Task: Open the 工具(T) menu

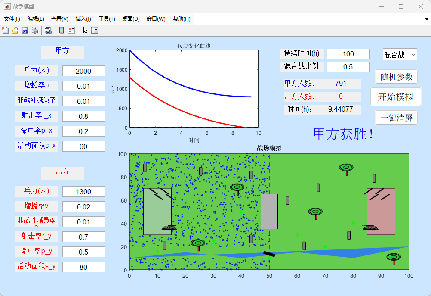Action: (x=107, y=19)
